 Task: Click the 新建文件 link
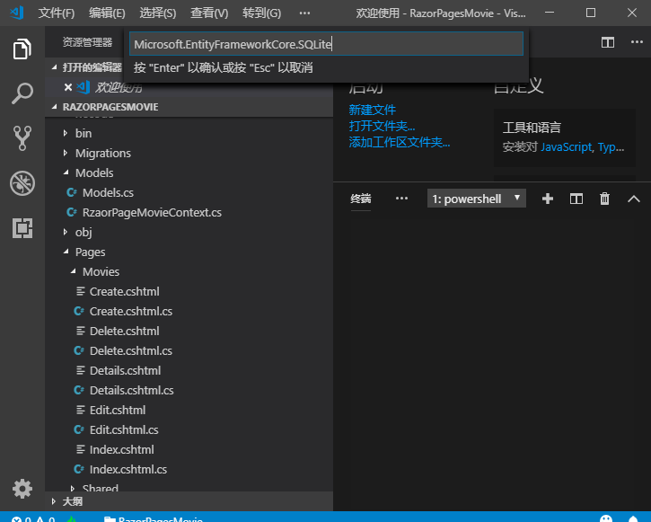[372, 110]
